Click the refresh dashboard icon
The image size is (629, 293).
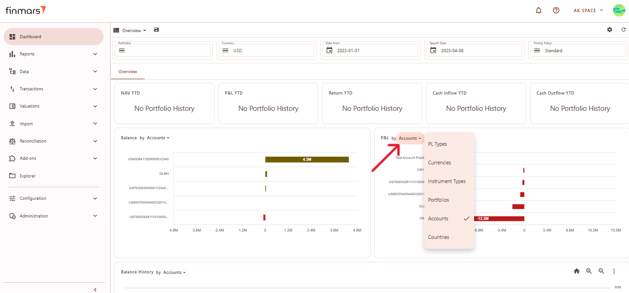[x=623, y=30]
